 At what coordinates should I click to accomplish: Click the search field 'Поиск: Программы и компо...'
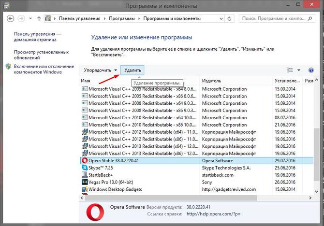[x=277, y=18]
